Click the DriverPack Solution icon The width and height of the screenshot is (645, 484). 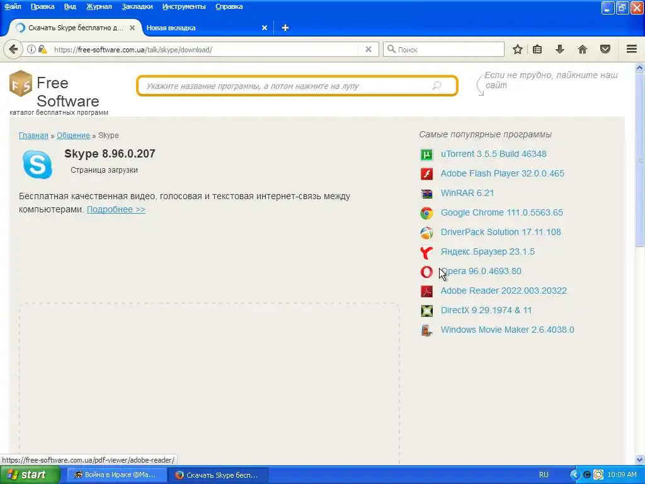[x=426, y=233]
